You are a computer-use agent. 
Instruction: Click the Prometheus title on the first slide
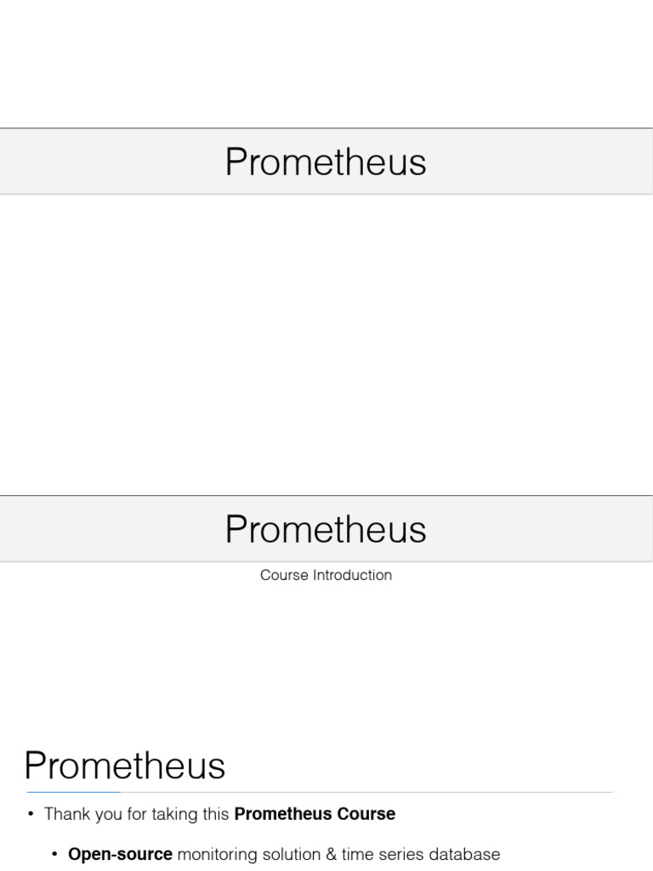coord(326,162)
